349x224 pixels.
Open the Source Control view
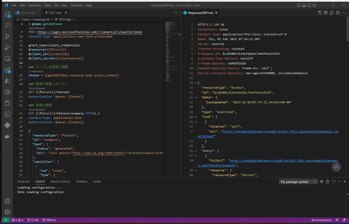coord(7,36)
